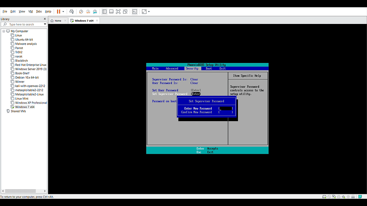Open the View menu
The height and width of the screenshot is (206, 367).
[22, 11]
